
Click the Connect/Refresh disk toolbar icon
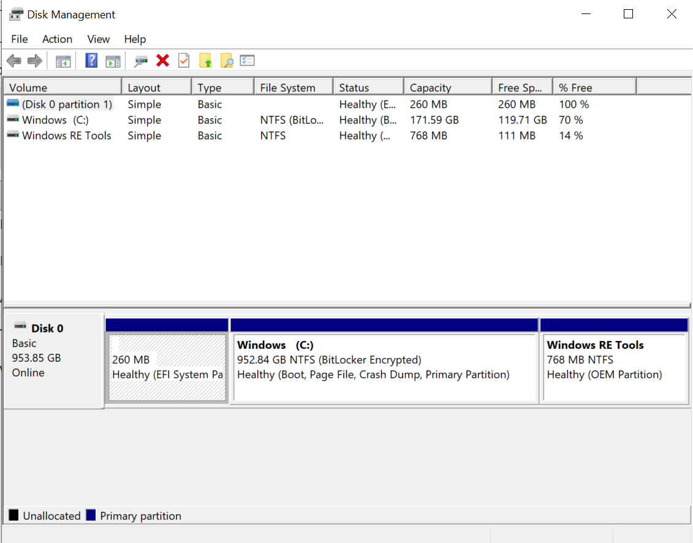click(x=140, y=61)
